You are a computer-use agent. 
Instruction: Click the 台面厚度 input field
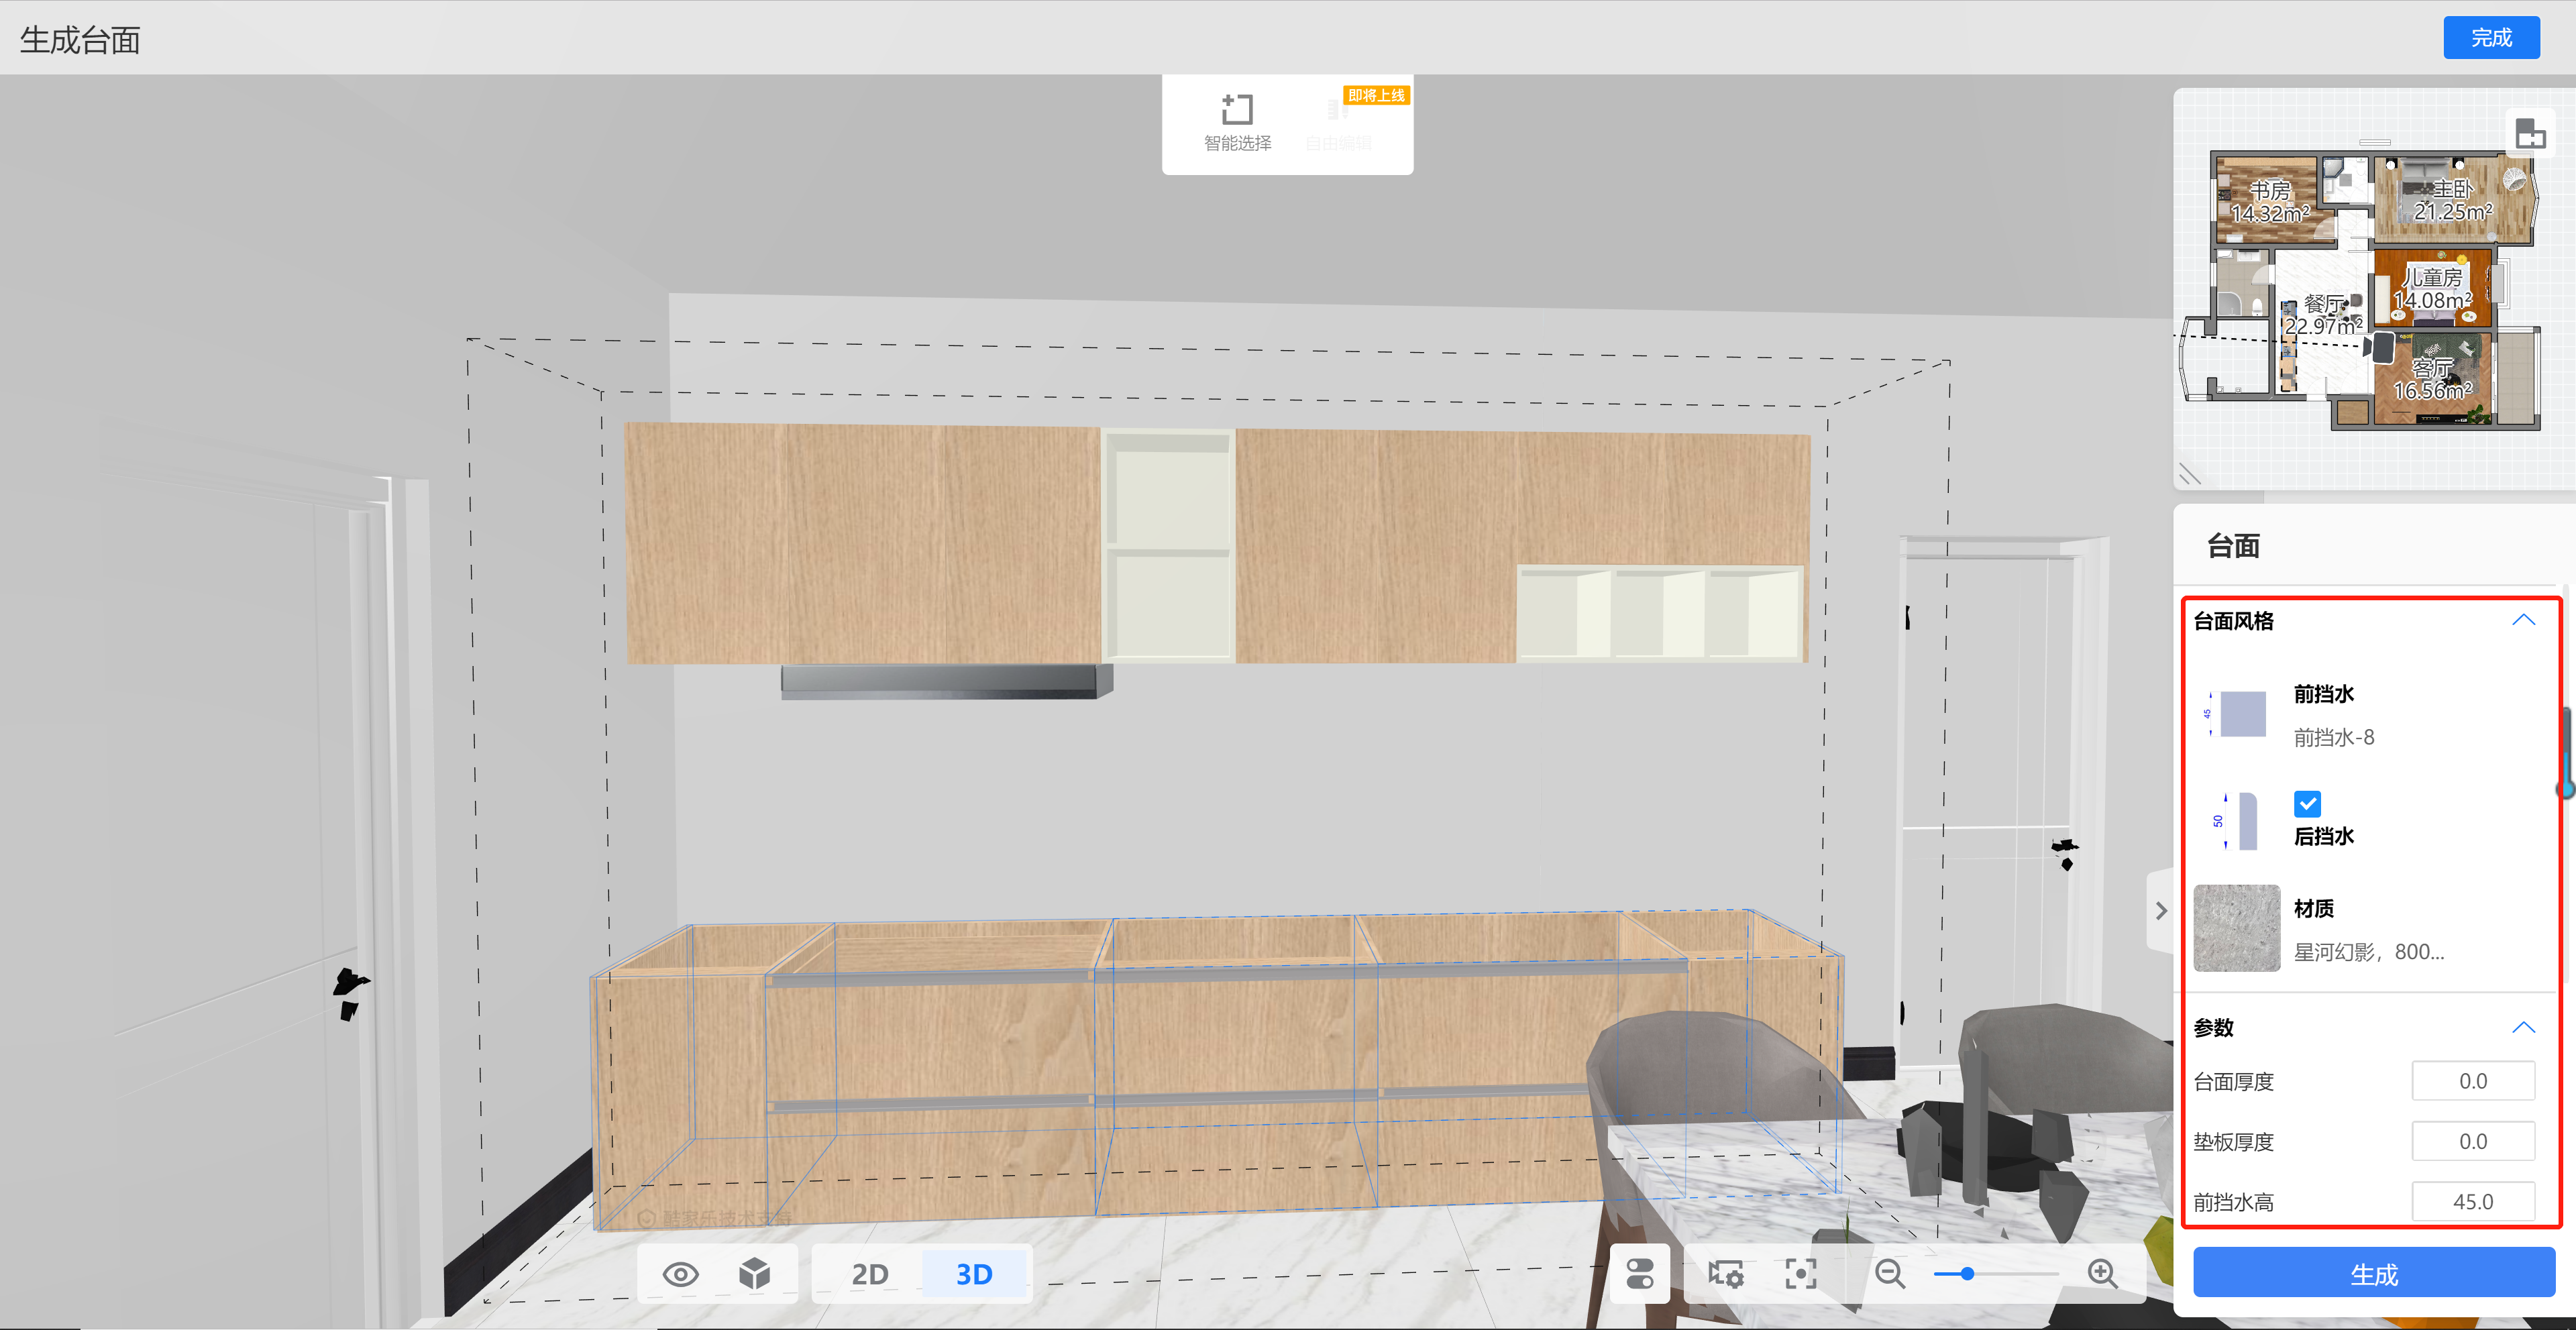(x=2473, y=1081)
